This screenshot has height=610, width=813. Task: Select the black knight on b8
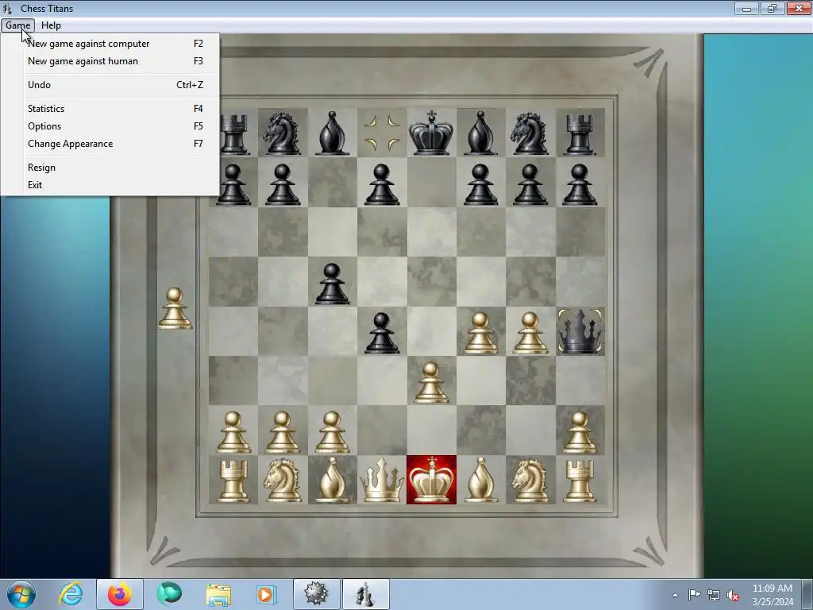(x=283, y=133)
